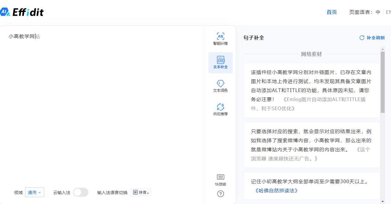
Task: Select the 智能纠错 tool in the sidebar
Action: [220, 39]
